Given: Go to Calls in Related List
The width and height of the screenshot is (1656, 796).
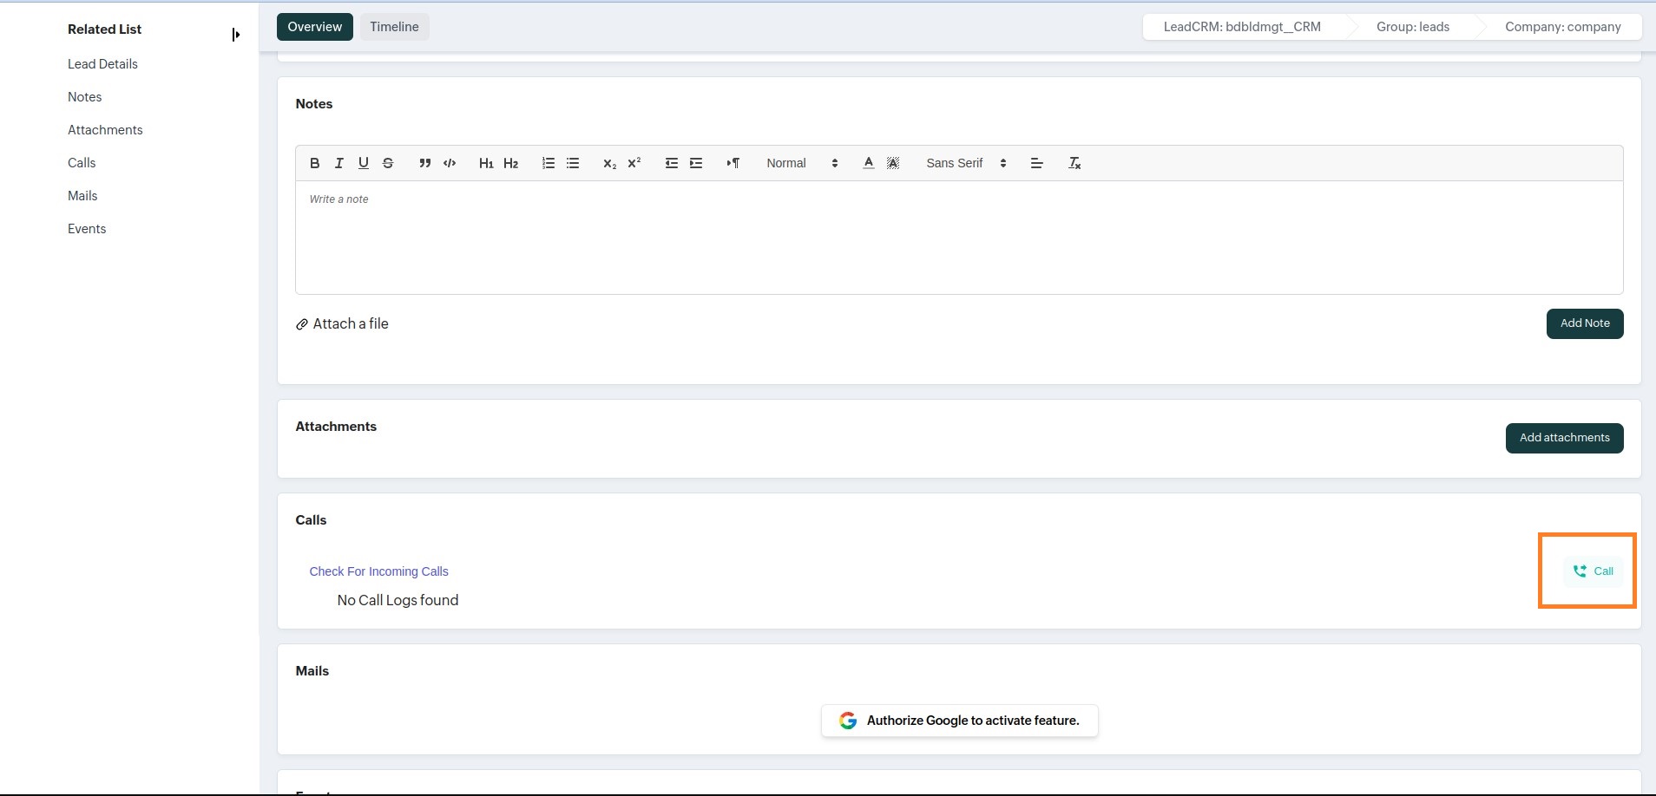Looking at the screenshot, I should (x=82, y=163).
